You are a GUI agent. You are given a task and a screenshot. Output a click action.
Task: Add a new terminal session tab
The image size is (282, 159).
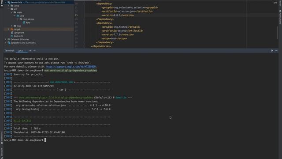point(30,51)
